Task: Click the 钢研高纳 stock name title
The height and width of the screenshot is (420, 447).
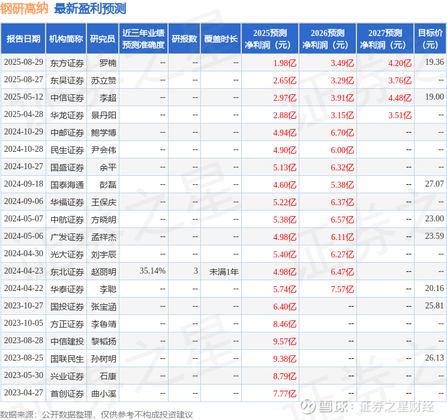Action: pos(24,8)
